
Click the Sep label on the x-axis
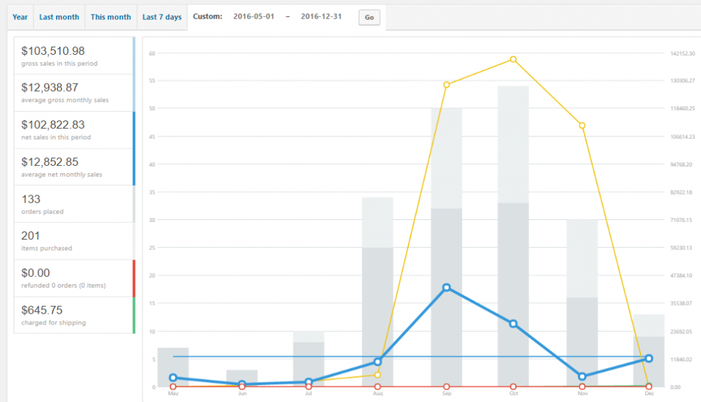(446, 394)
